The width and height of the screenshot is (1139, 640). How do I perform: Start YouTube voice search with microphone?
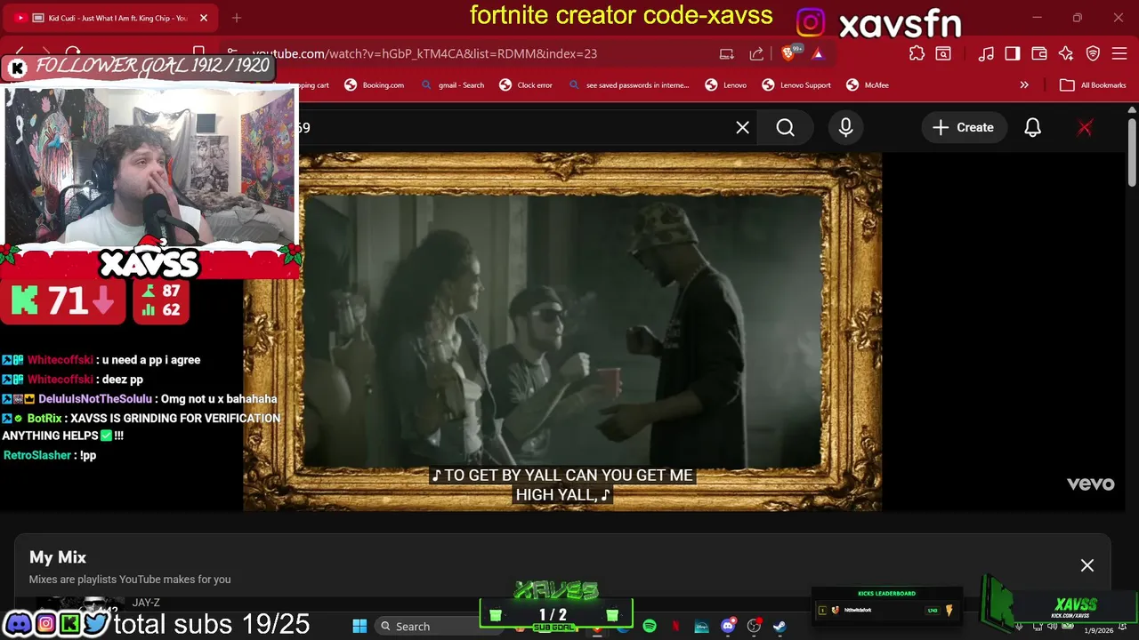coord(845,127)
